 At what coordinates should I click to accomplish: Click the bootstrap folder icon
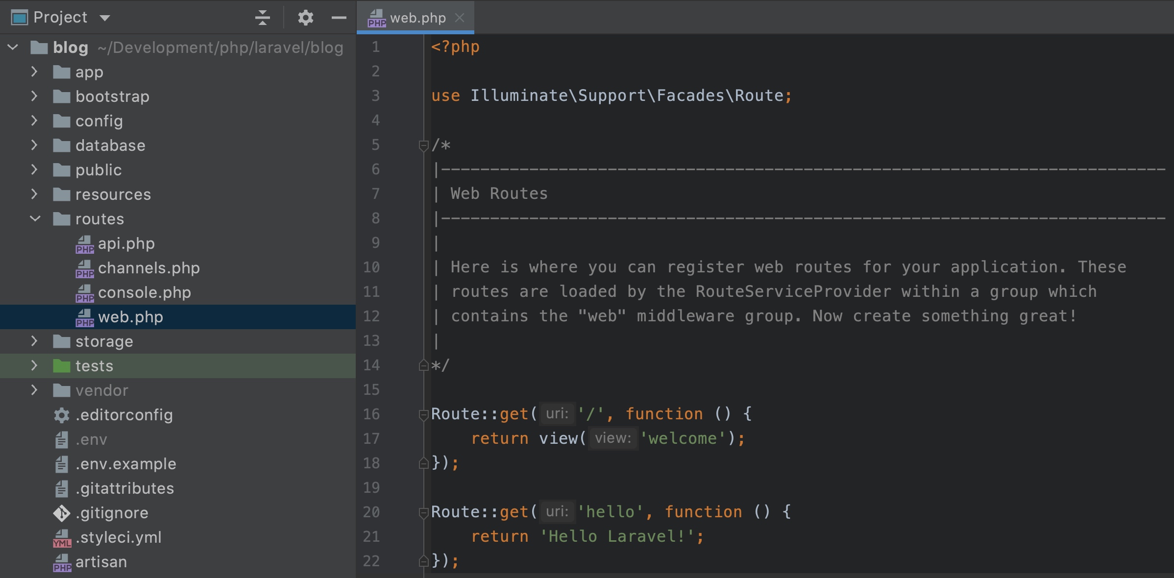(x=62, y=96)
